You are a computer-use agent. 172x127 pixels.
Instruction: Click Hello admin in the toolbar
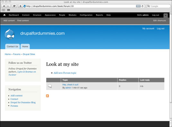coord(143,15)
